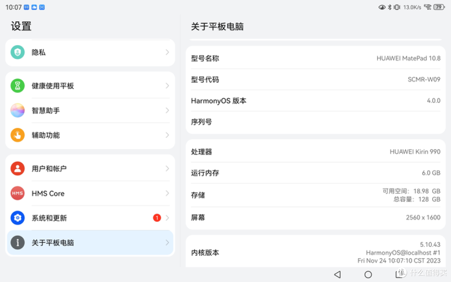Expand the 辅助功能 row chevron
This screenshot has height=282, width=451.
coord(167,135)
